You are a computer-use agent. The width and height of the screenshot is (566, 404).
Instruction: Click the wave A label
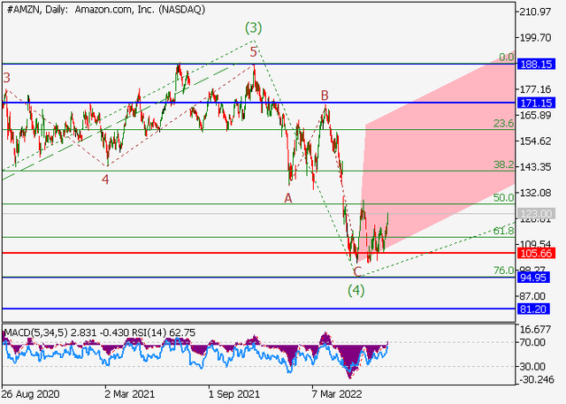[287, 198]
